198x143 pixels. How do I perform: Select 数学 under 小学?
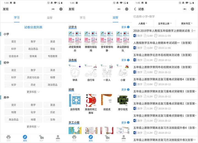33,42
